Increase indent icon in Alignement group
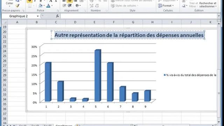 [70, 6]
